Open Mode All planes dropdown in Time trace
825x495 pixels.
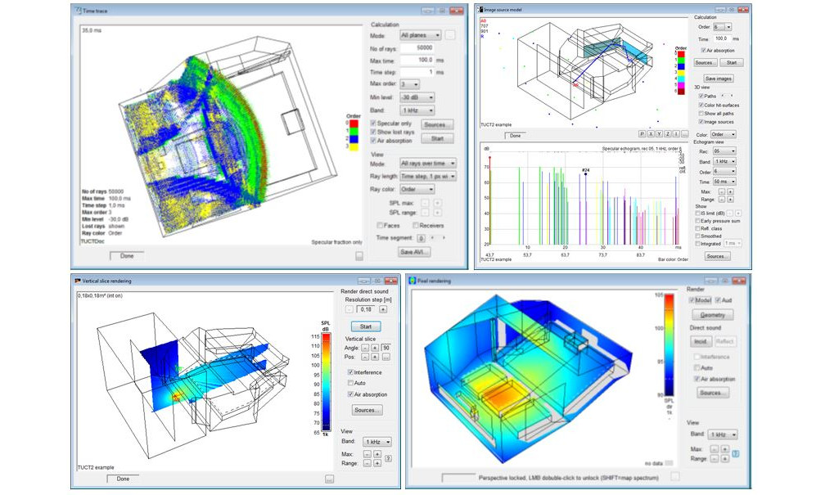[420, 35]
